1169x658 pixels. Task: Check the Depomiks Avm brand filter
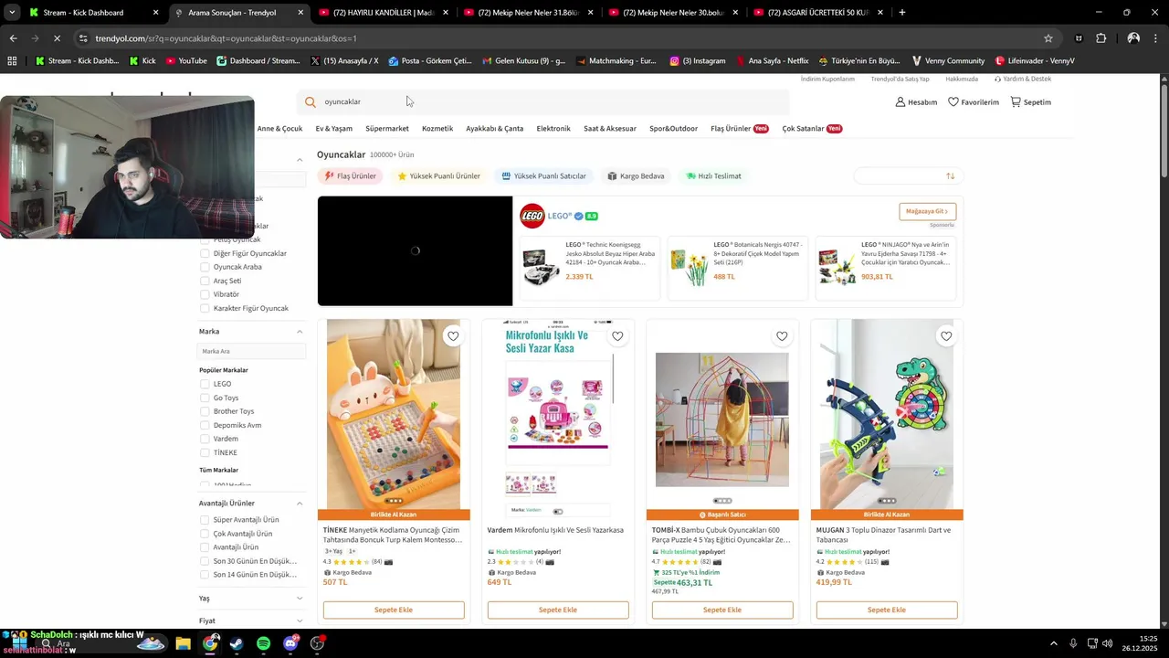pyautogui.click(x=205, y=425)
